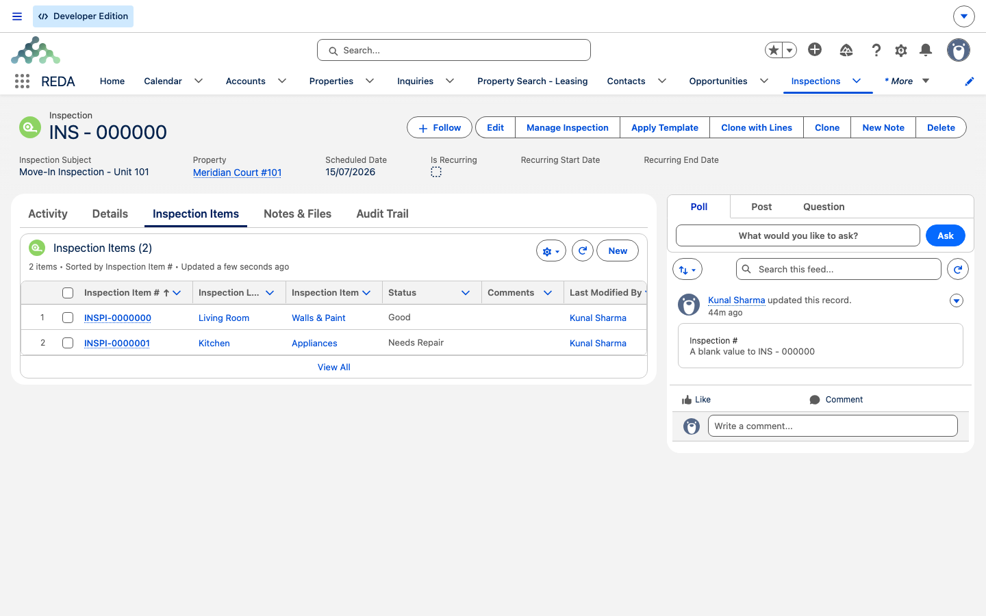
Task: Open View All inspection items
Action: [x=334, y=367]
